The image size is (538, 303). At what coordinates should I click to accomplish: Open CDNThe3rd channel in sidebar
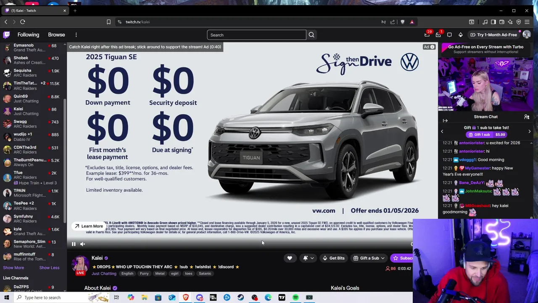(x=33, y=149)
